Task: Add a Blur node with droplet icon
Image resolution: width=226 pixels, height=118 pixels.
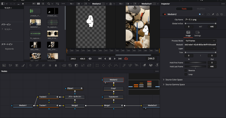Action: [56, 65]
